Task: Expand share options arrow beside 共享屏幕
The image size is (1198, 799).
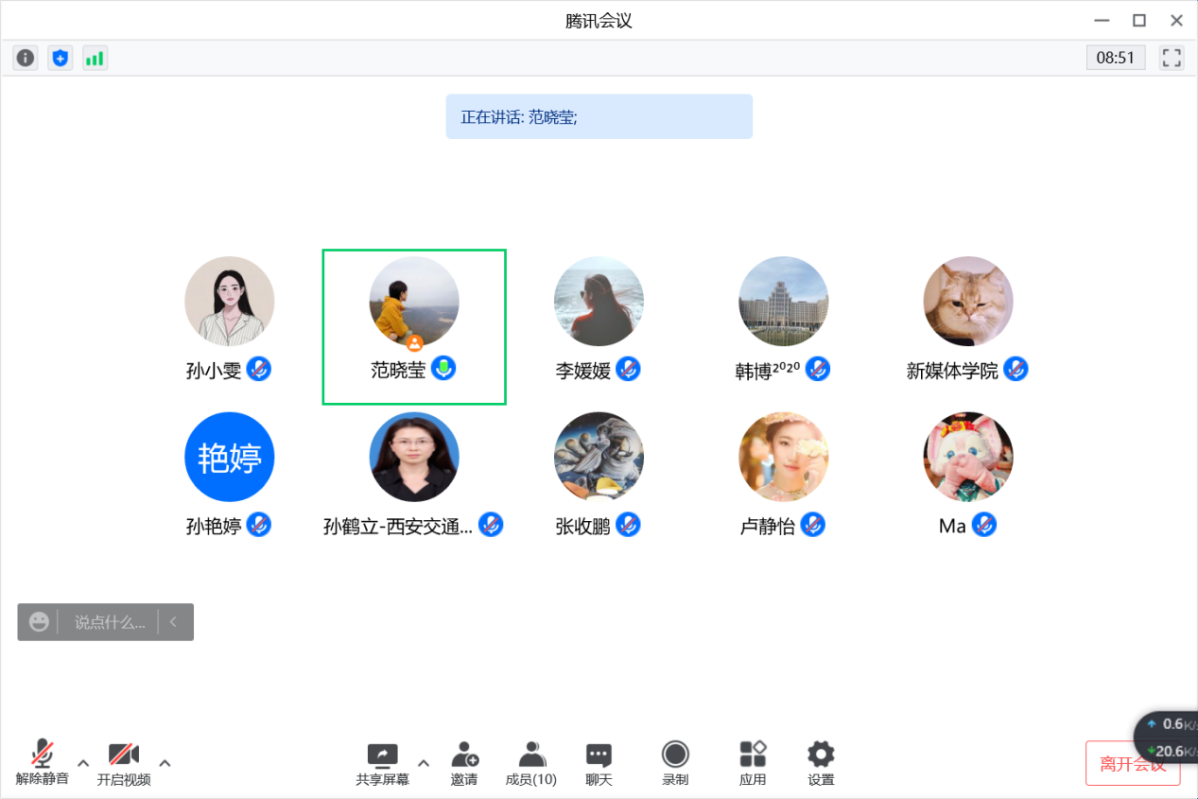Action: pos(424,763)
